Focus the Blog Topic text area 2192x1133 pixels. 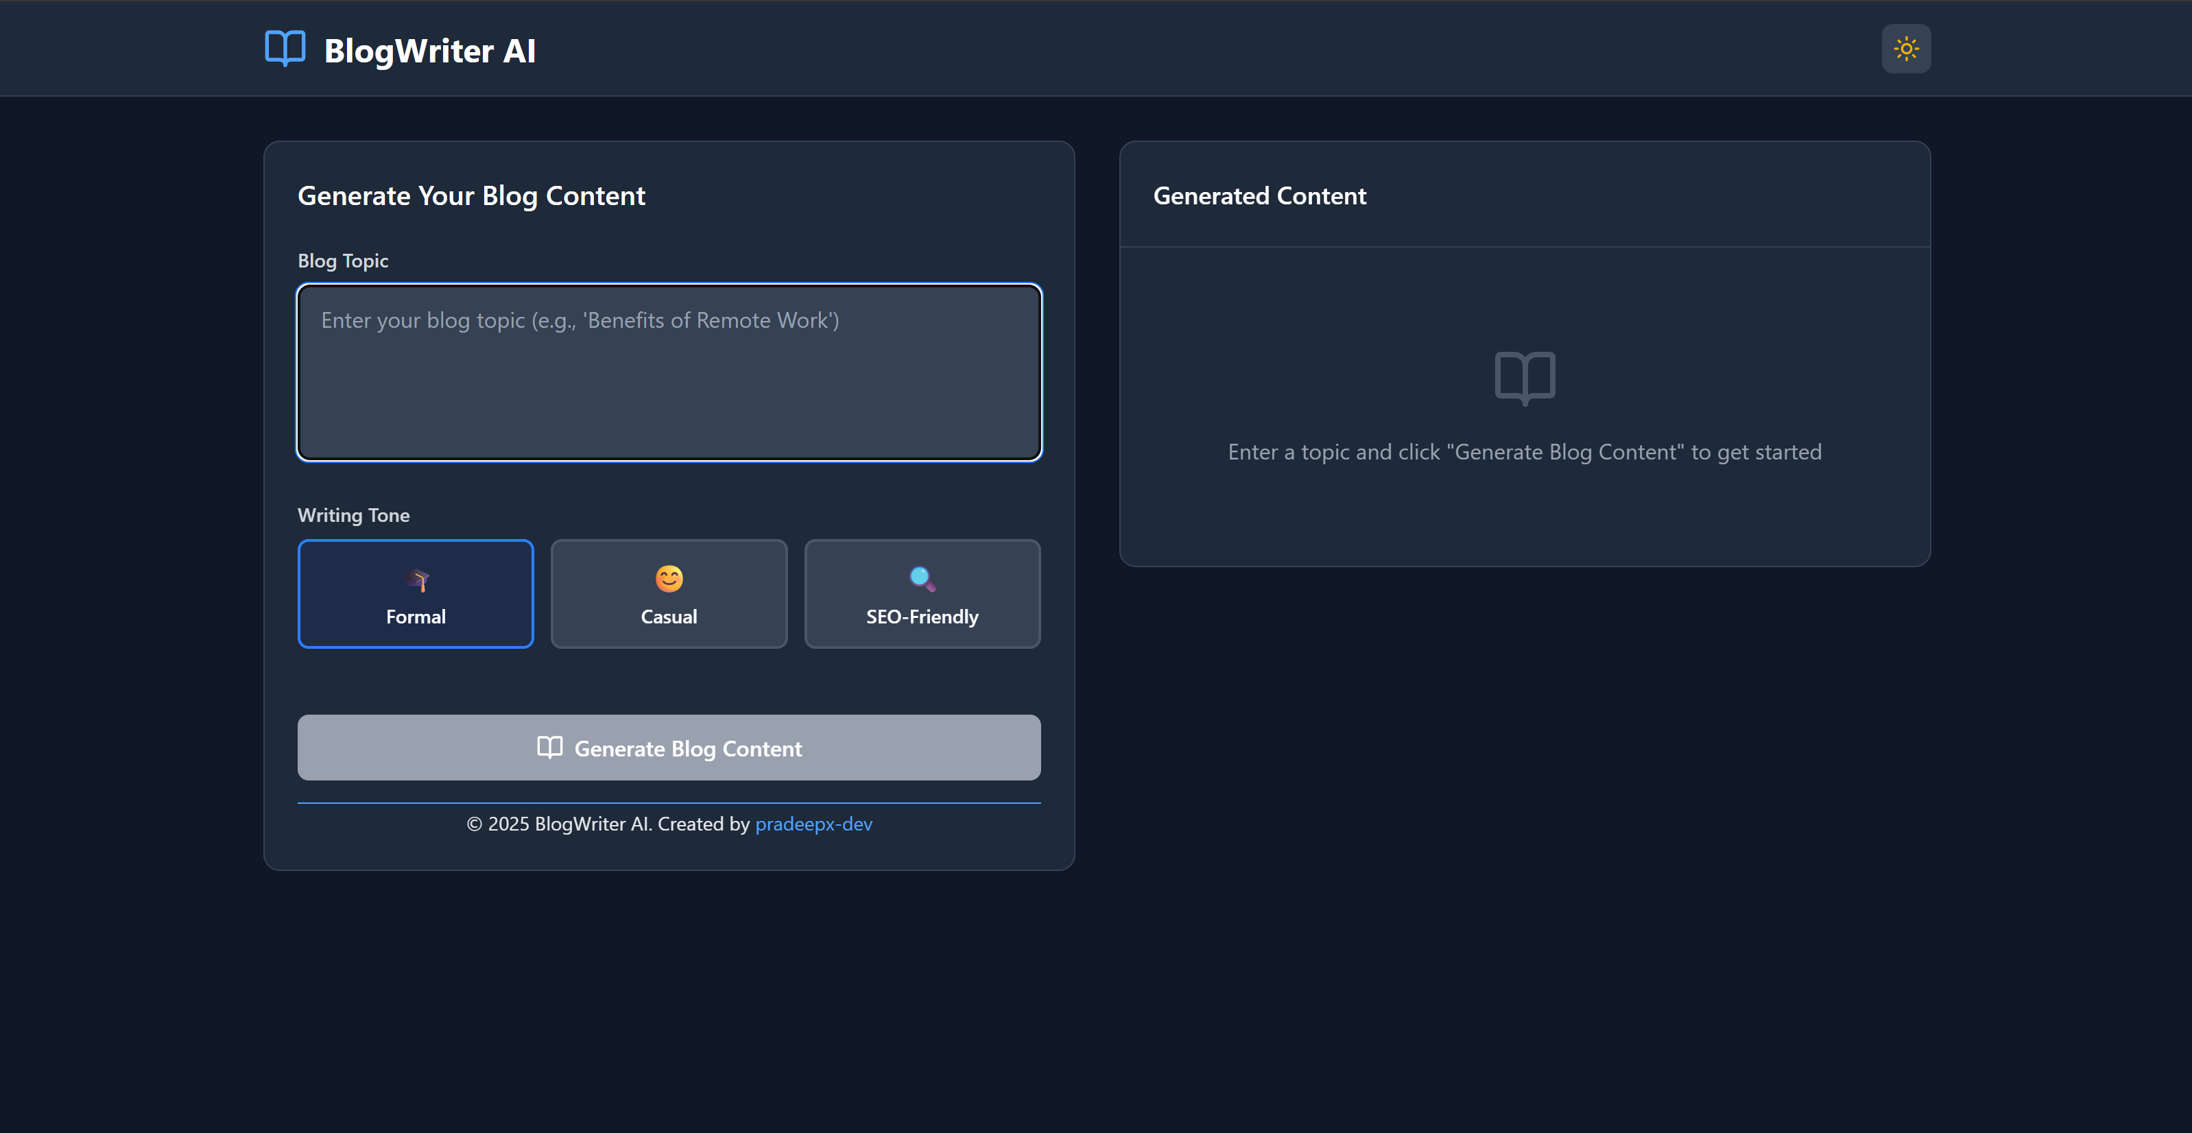(x=669, y=372)
